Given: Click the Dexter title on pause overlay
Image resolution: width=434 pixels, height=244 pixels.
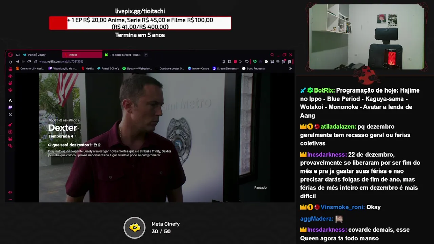Looking at the screenshot, I should click(62, 128).
